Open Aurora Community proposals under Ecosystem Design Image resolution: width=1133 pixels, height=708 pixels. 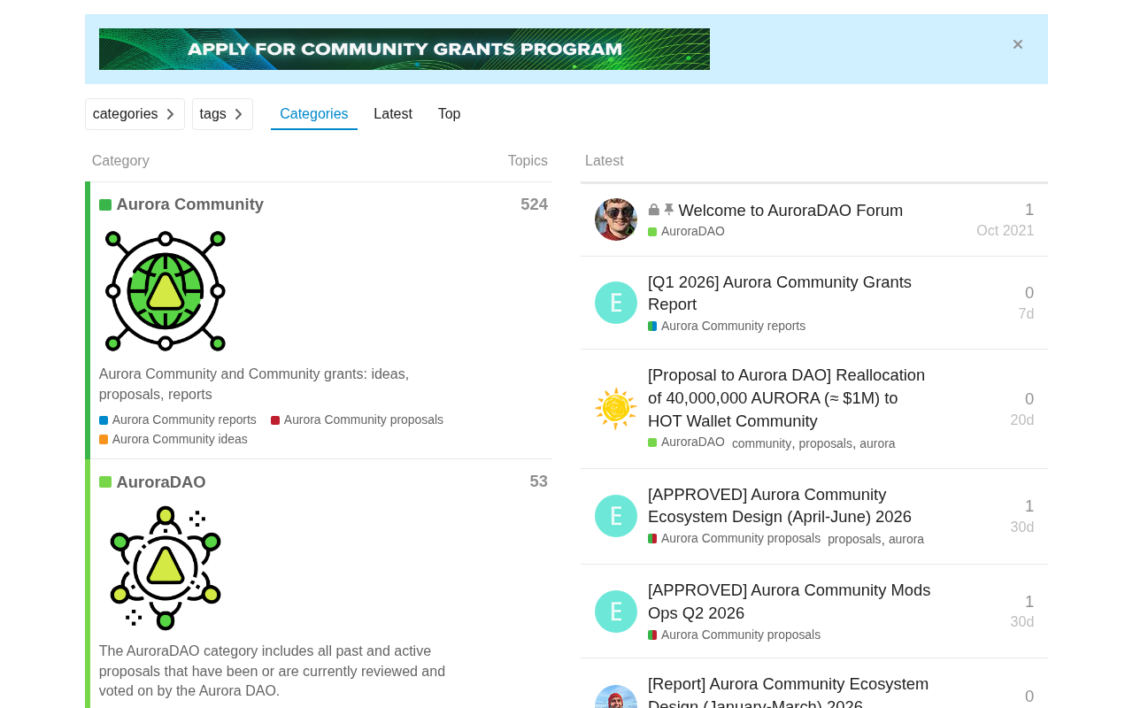(x=741, y=538)
